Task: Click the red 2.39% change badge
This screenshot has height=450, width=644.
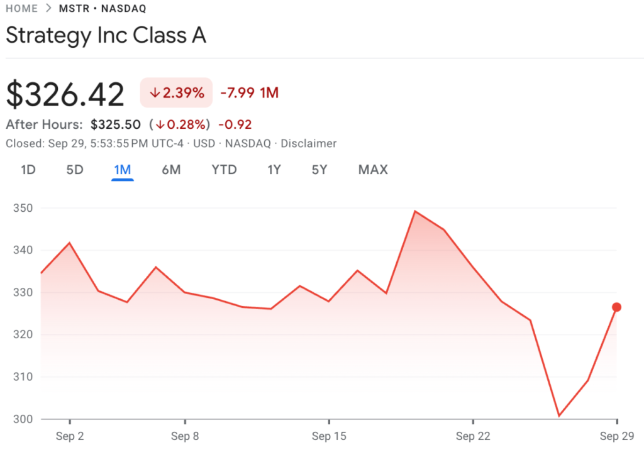Action: [177, 93]
